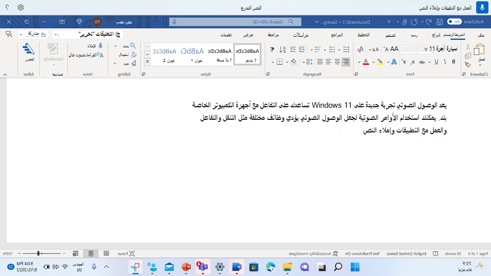Click the Bullets list icon
This screenshot has width=491, height=276.
pyautogui.click(x=346, y=49)
